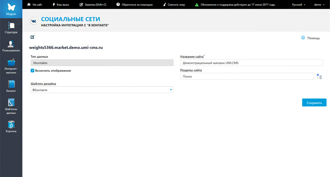Image resolution: width=330 pixels, height=177 pixels.
Task: Open site tree picker next to Разделы сайта
Action: coord(319,76)
